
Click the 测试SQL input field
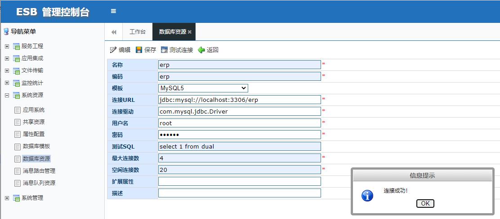point(240,146)
